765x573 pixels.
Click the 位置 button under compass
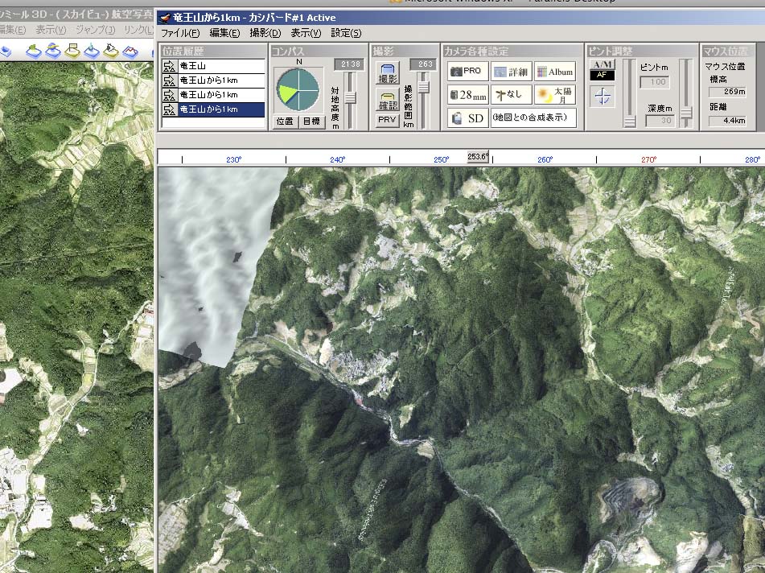[285, 122]
